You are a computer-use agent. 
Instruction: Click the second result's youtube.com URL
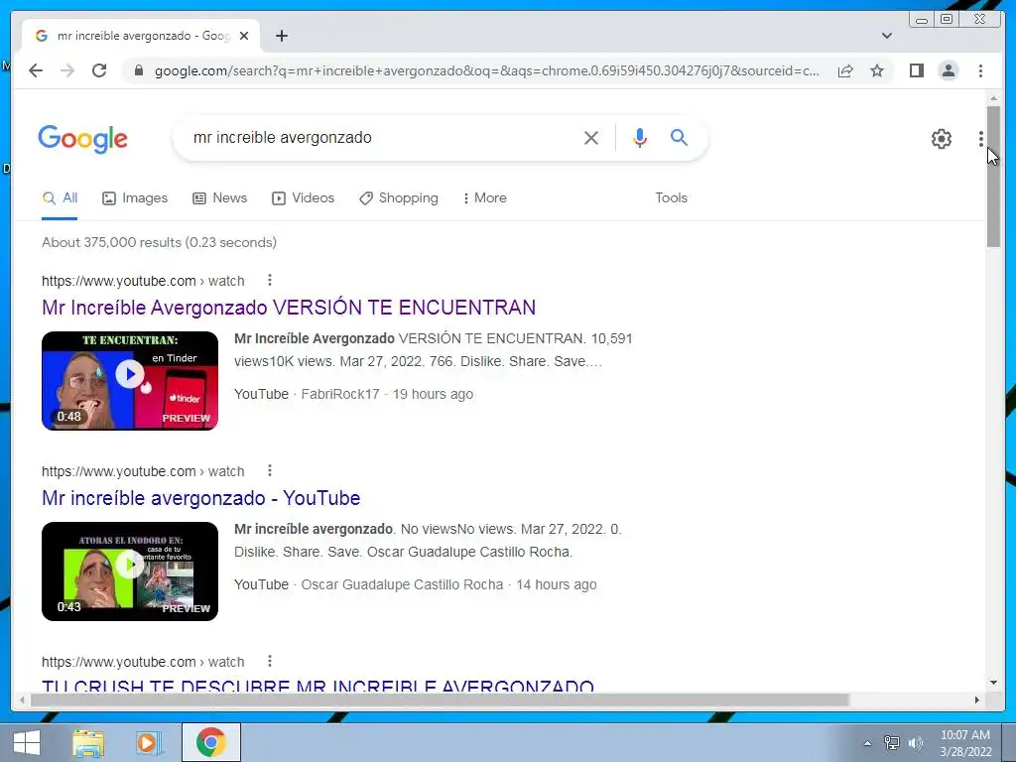click(143, 471)
